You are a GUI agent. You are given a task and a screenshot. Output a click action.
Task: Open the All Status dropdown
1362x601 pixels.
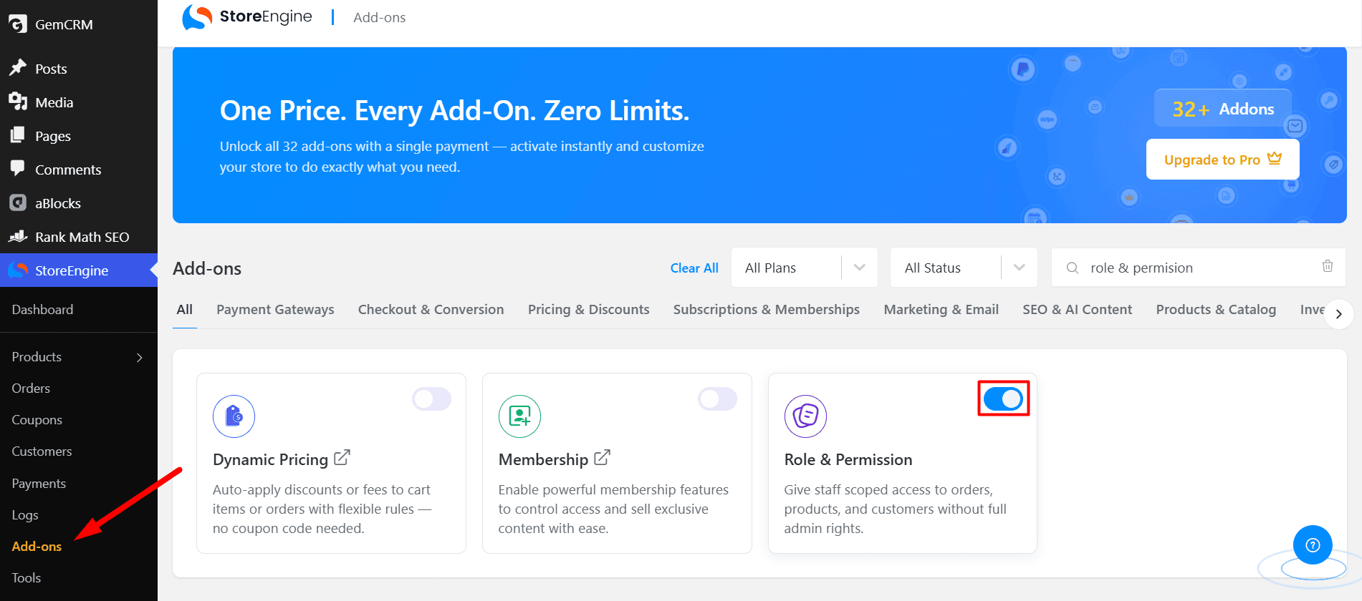964,268
